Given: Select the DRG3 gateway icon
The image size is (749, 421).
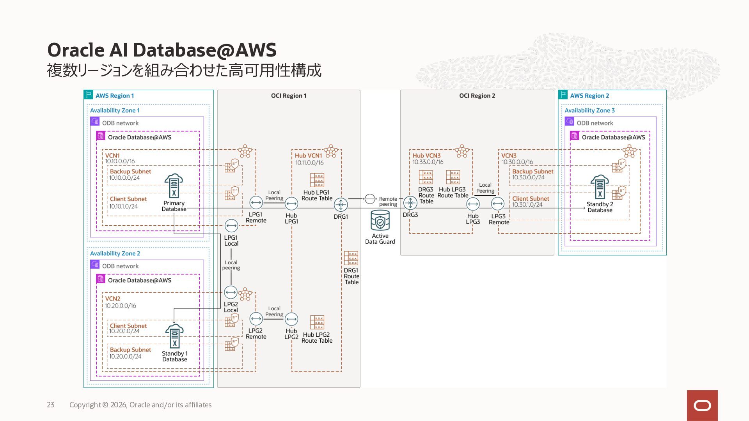Looking at the screenshot, I should coord(410,203).
